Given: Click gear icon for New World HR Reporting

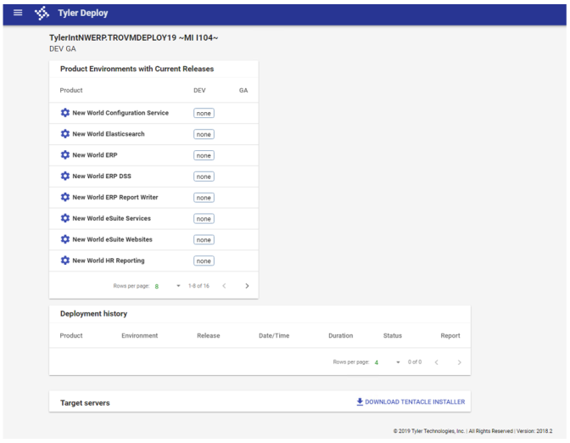Looking at the screenshot, I should [65, 261].
